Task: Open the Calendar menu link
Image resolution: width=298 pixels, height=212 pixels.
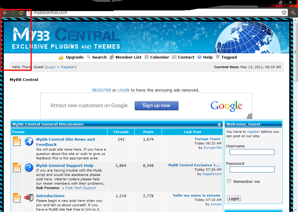Action: click(160, 57)
